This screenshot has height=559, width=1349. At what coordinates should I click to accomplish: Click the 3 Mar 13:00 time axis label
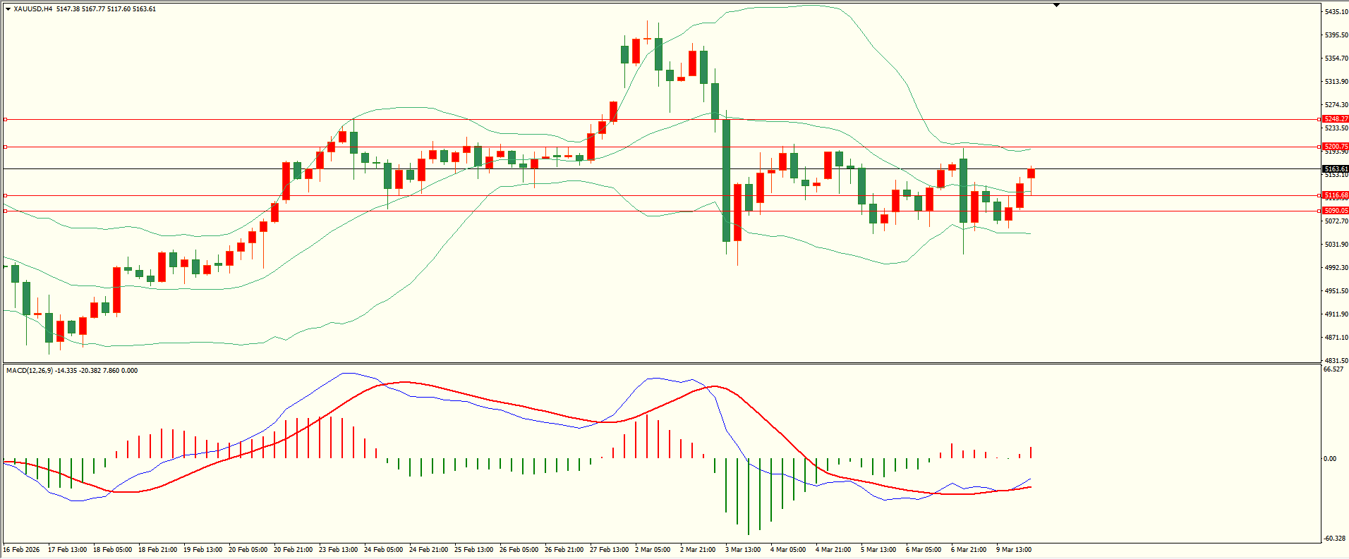point(743,550)
